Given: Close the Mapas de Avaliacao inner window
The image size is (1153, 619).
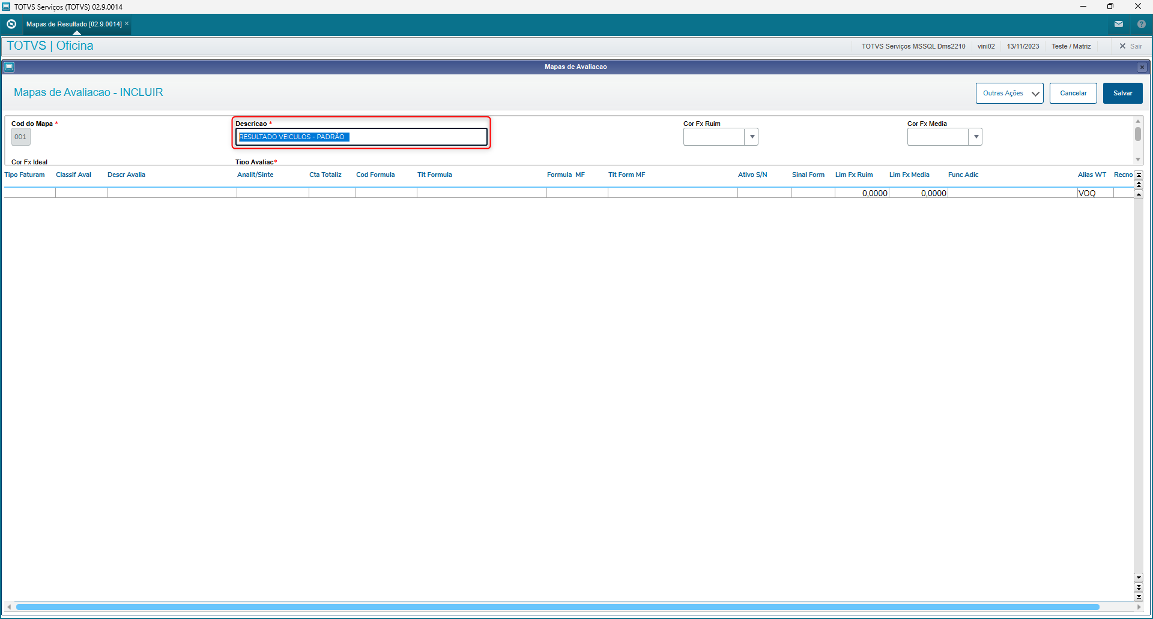Looking at the screenshot, I should [x=1142, y=67].
